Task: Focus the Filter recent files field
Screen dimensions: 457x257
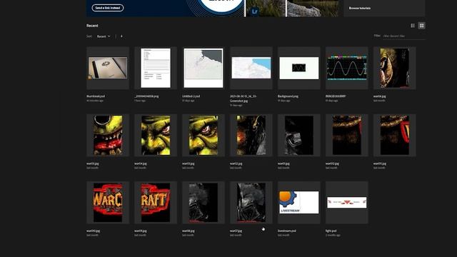Action: [403, 36]
